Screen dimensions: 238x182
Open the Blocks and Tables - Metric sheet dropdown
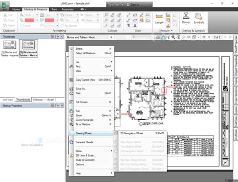tap(87, 37)
